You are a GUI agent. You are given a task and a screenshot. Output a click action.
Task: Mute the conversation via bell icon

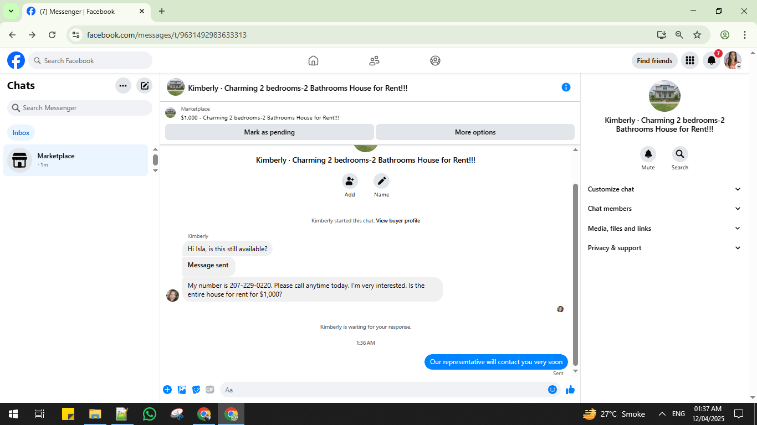648,154
